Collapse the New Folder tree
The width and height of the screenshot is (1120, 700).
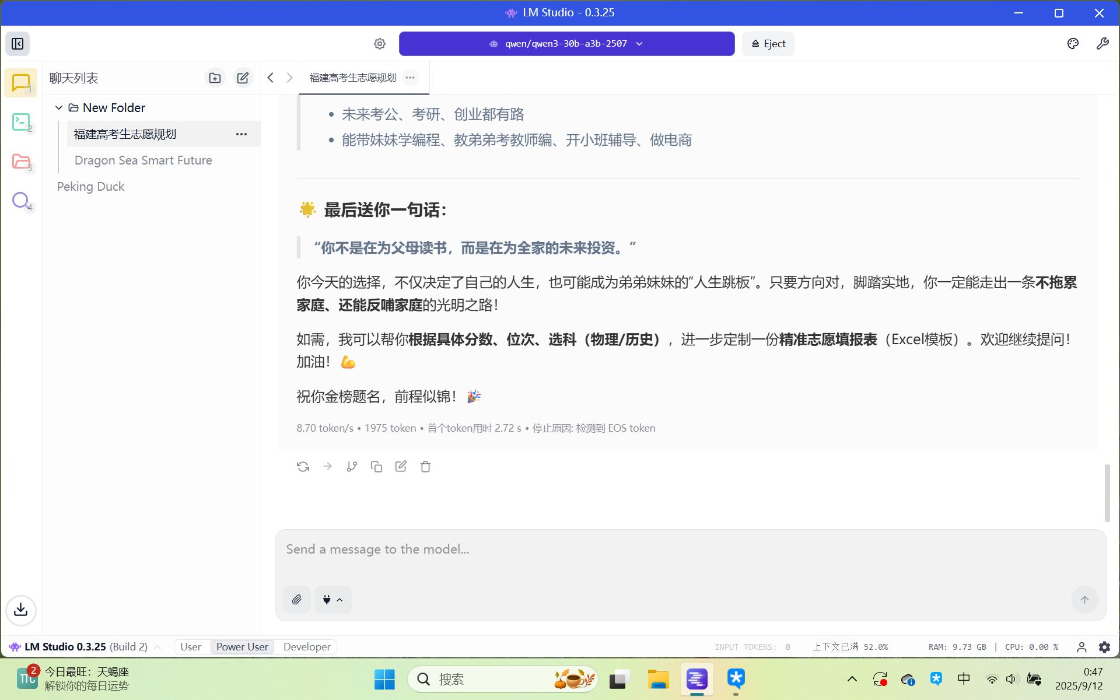pos(59,108)
